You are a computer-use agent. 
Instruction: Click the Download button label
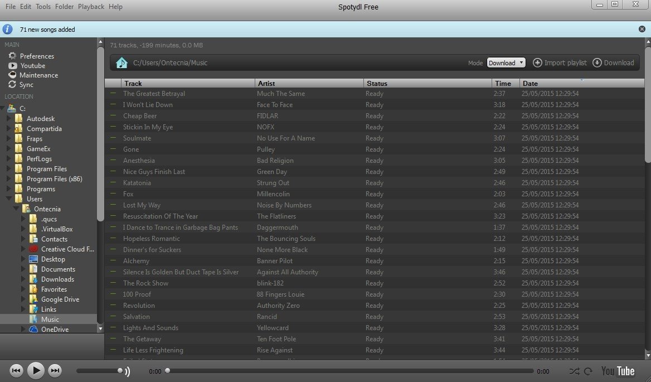(619, 62)
